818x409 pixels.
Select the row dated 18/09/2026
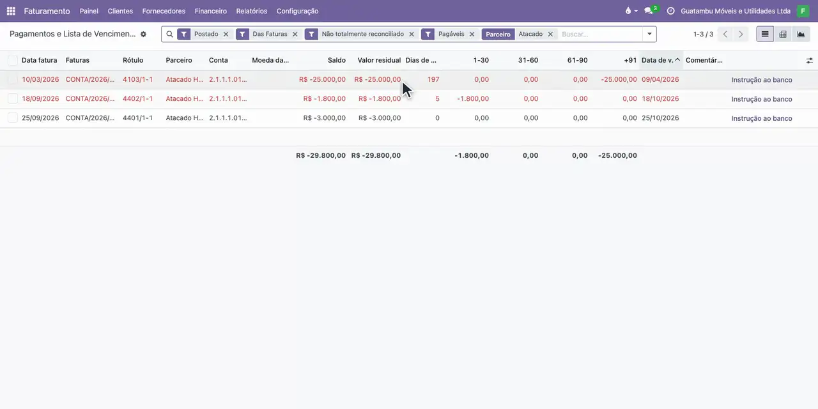point(13,99)
